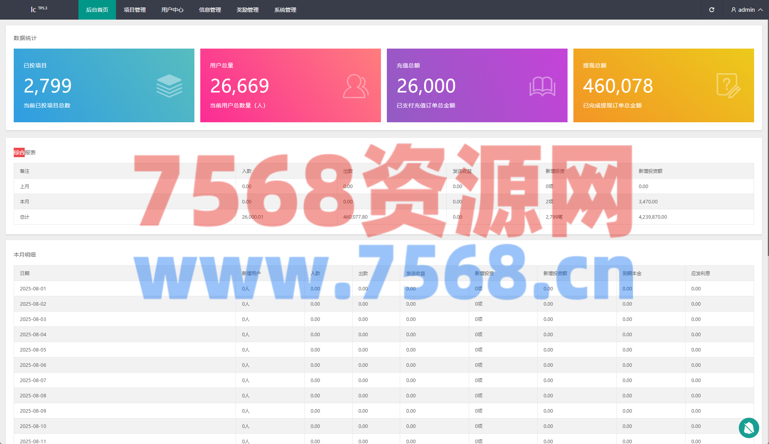
Task: Click the refresh icon in top bar
Action: point(711,10)
